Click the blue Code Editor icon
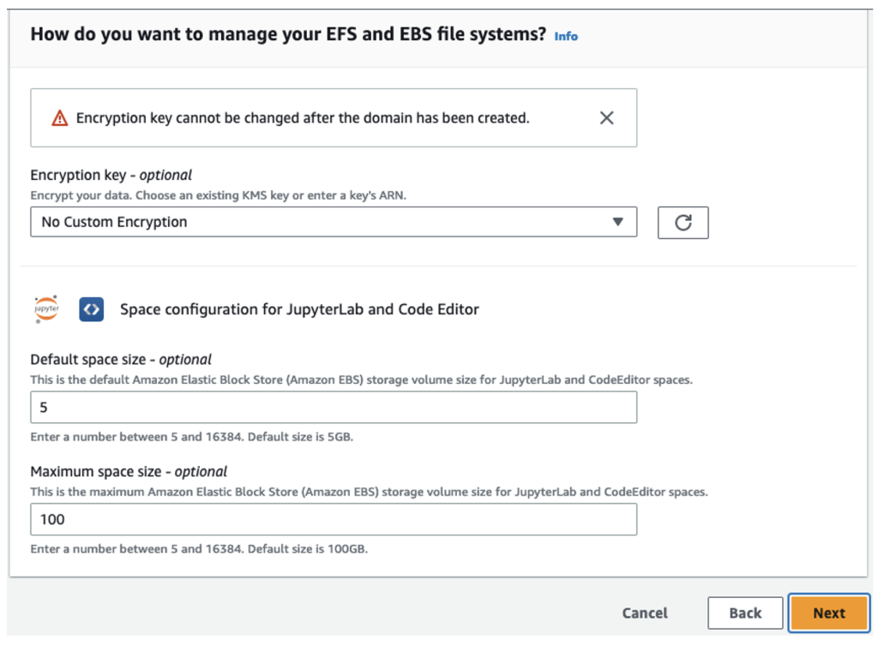 click(x=91, y=309)
